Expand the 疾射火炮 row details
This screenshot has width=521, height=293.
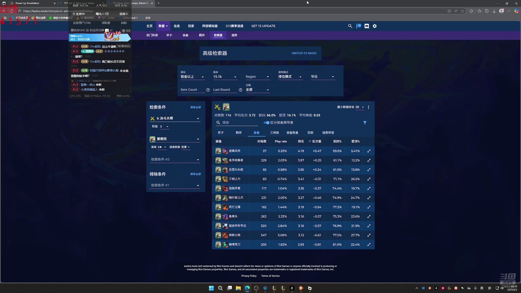[x=369, y=235]
